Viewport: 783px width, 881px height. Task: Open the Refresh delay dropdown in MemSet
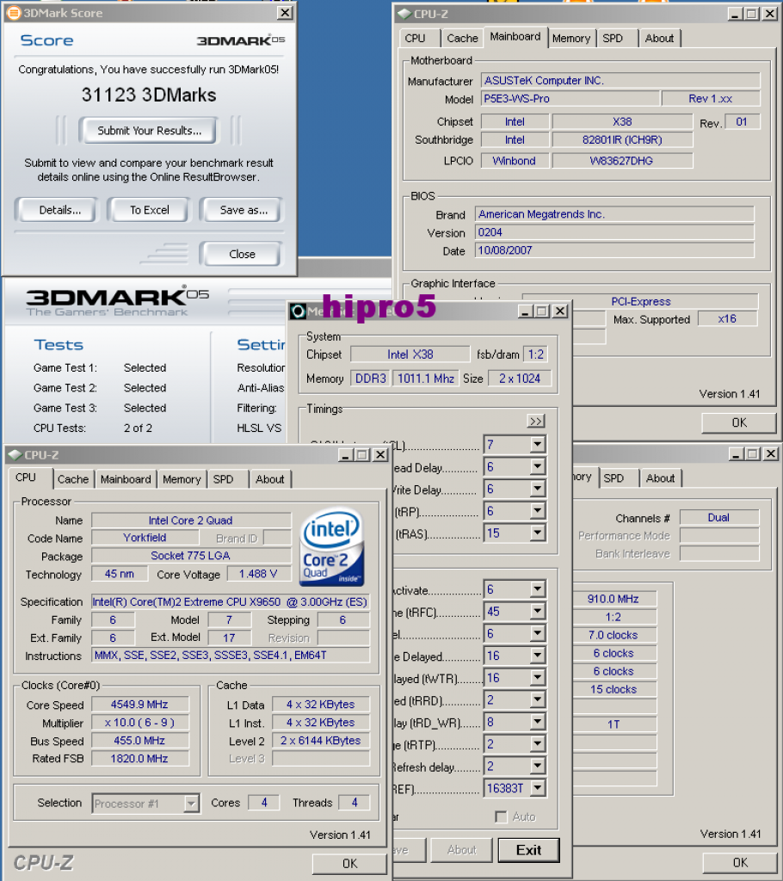[538, 765]
